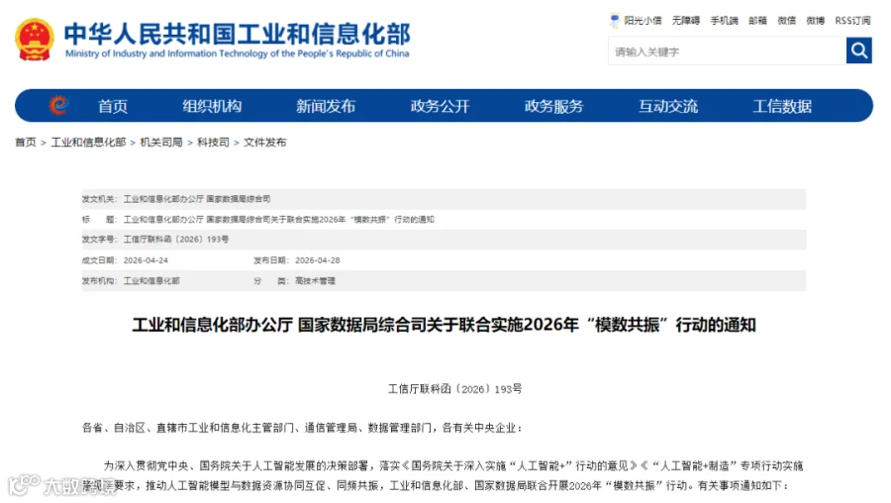Click the 发文字号 value 工信厅联科函〔2026〕193号 in table
891x503 pixels.
(176, 240)
